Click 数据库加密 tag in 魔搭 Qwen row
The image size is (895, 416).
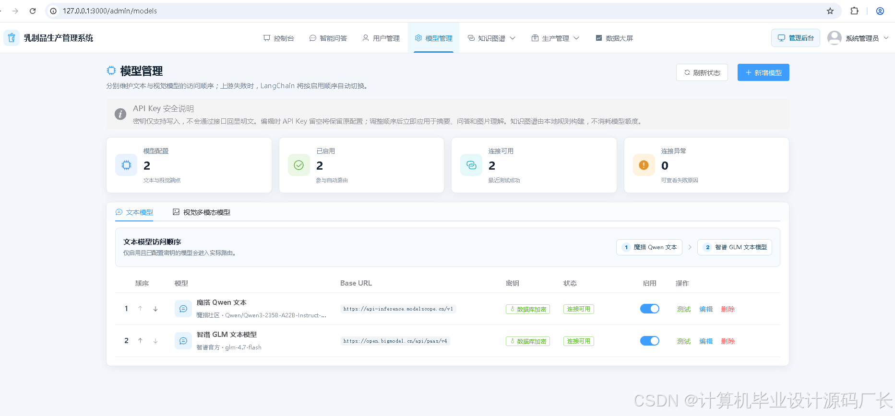click(x=528, y=309)
